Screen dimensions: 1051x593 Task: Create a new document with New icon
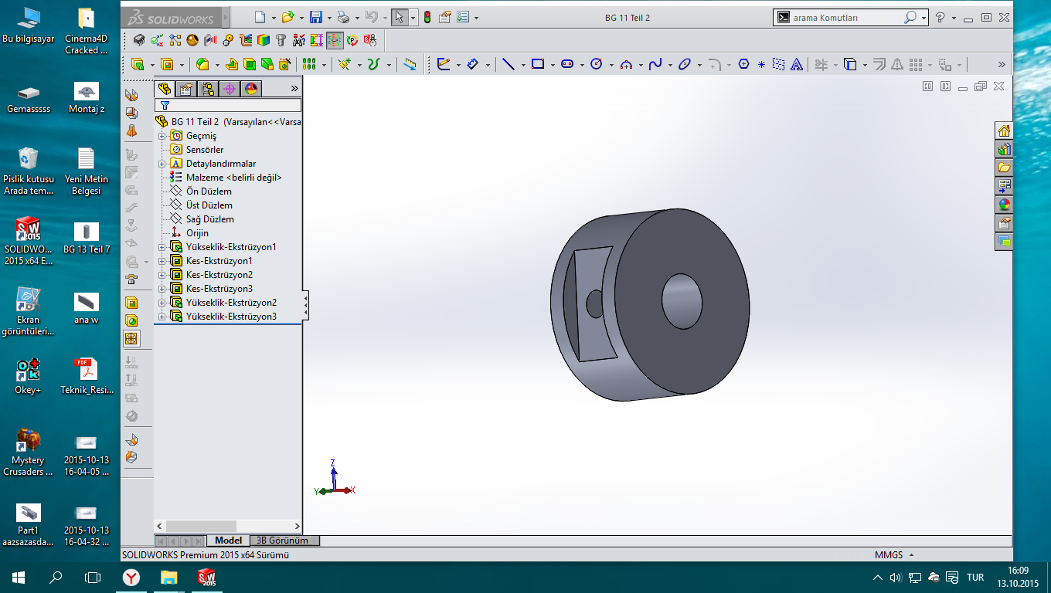[x=260, y=17]
